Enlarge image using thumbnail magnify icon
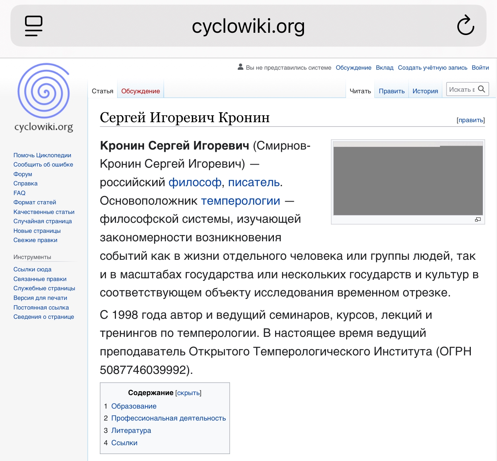Viewport: 497px width, 461px height. tap(478, 219)
